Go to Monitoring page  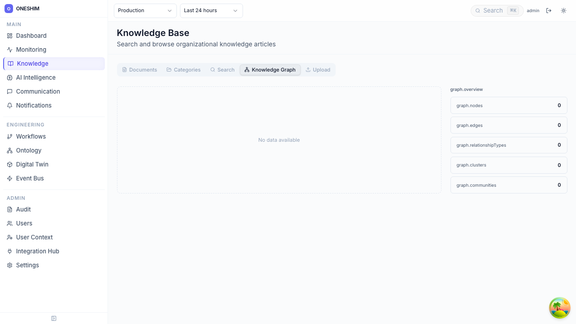tap(31, 49)
